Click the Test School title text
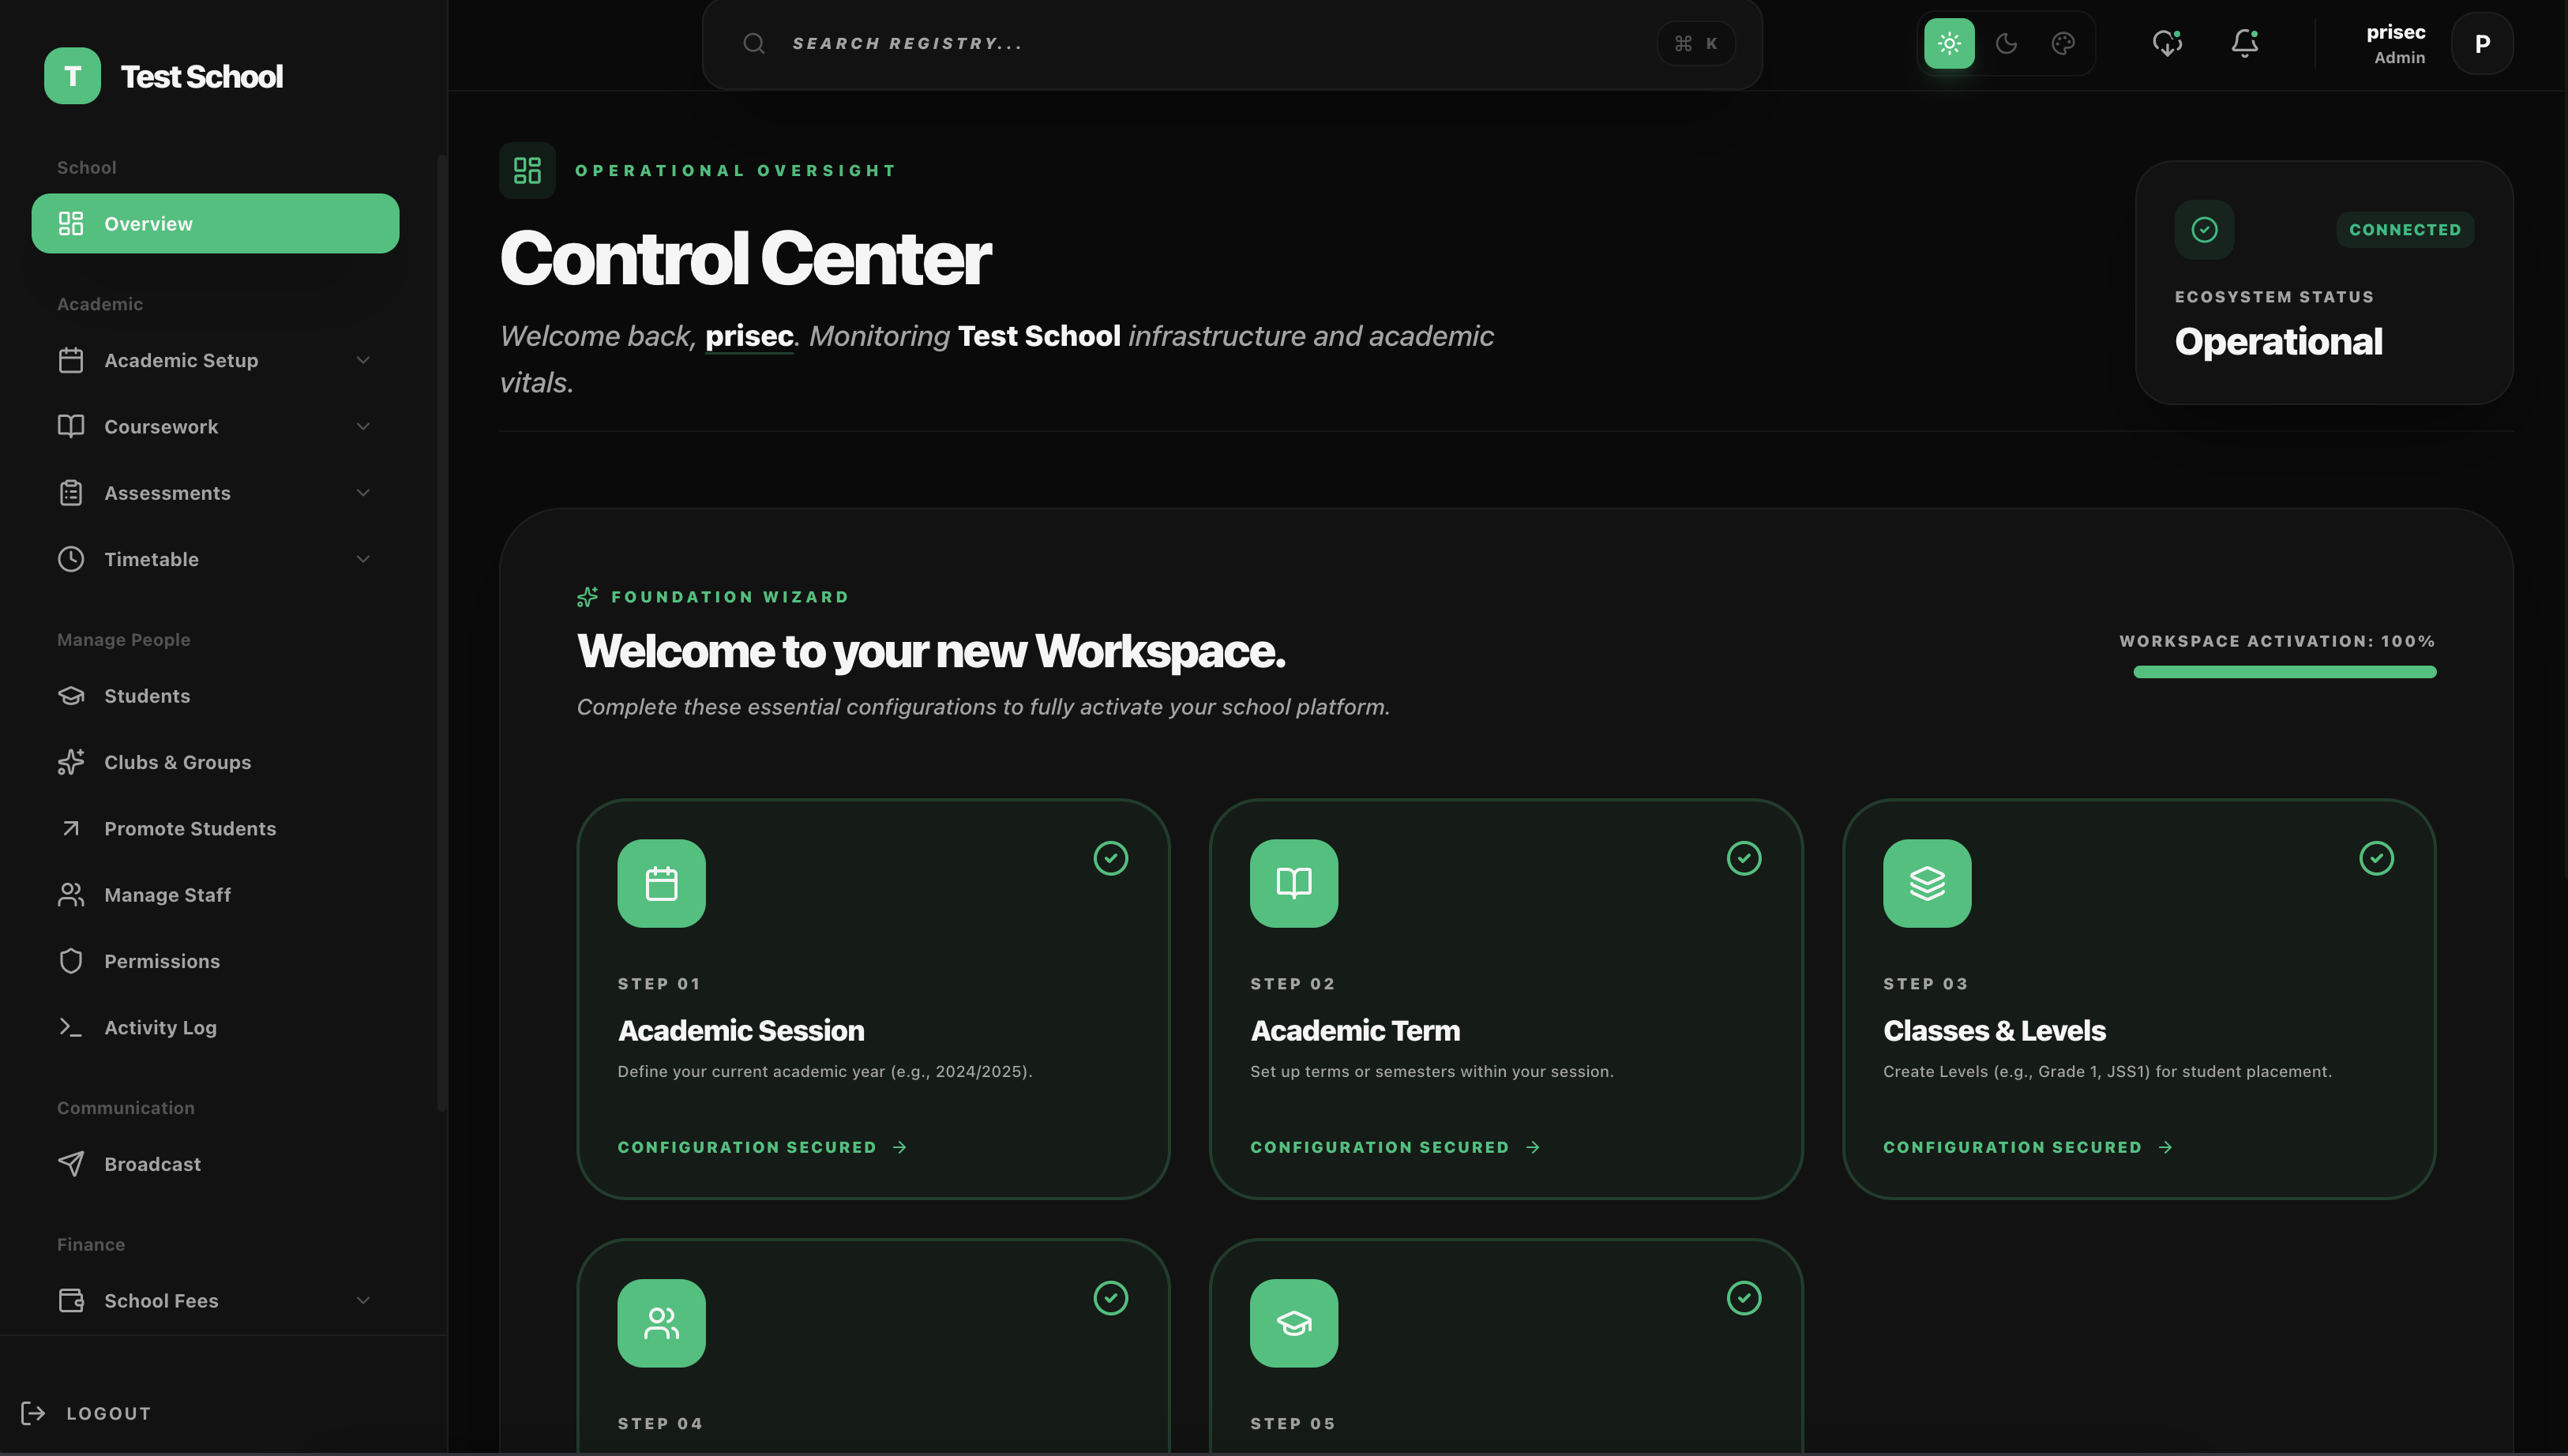 (x=202, y=76)
